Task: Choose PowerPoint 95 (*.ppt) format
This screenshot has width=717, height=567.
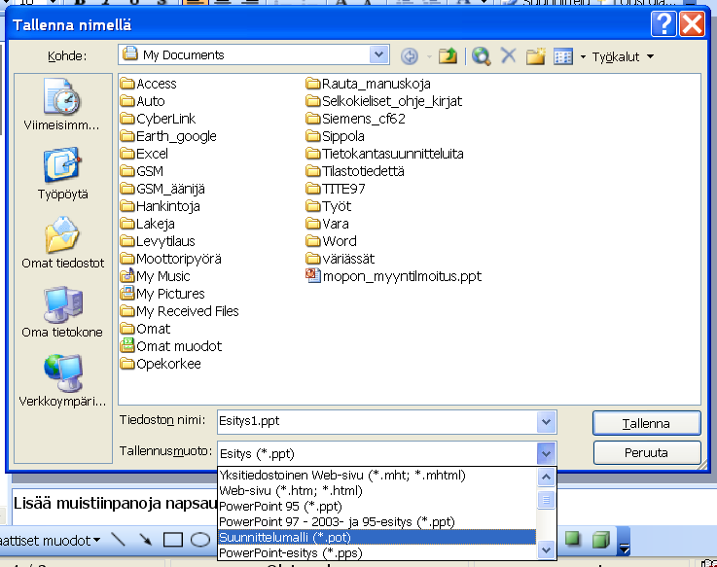Action: (x=376, y=506)
